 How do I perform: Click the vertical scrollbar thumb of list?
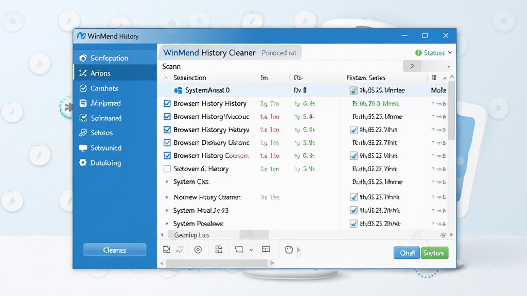point(452,111)
